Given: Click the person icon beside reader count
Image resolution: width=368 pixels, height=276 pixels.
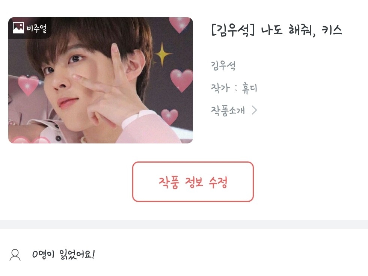Looking at the screenshot, I should click(x=15, y=255).
